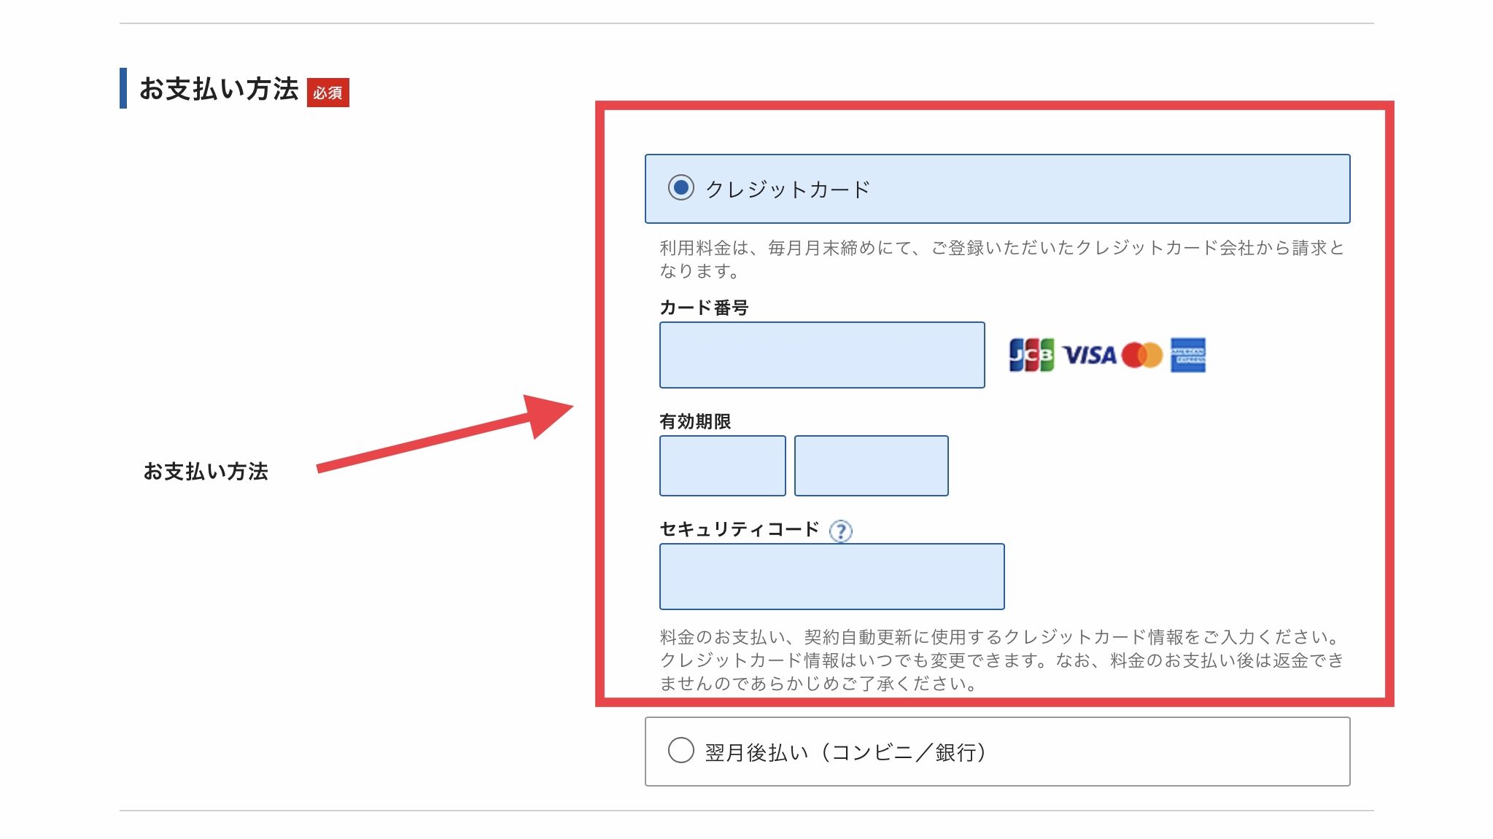Click the 料金のお支払い、契約自動更新 notice text
The width and height of the screenshot is (1493, 839).
click(x=1002, y=660)
